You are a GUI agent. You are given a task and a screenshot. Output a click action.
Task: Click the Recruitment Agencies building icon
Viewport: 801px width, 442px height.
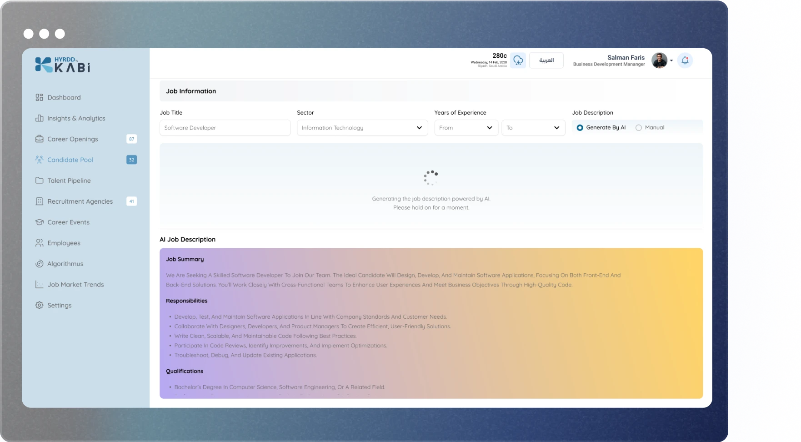pos(40,201)
